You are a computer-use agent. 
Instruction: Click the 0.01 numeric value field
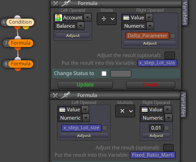(x=156, y=128)
